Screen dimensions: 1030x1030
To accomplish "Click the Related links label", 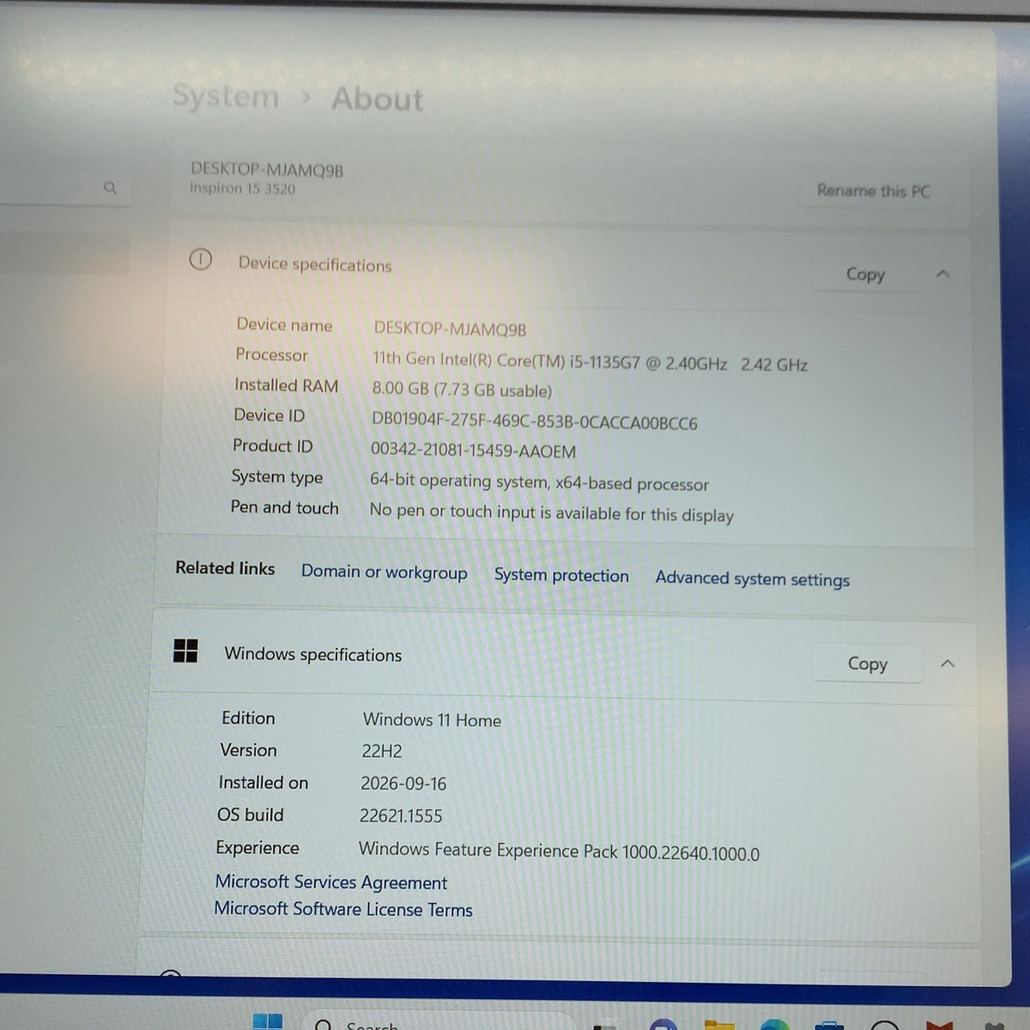I will 225,568.
